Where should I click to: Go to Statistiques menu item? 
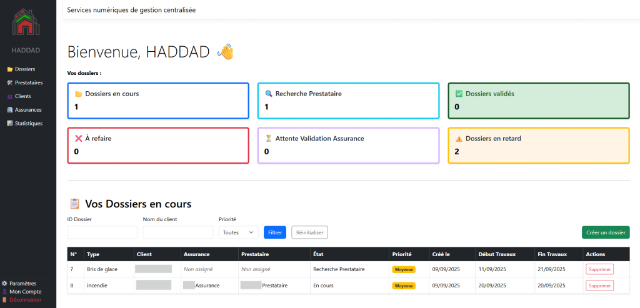click(29, 124)
